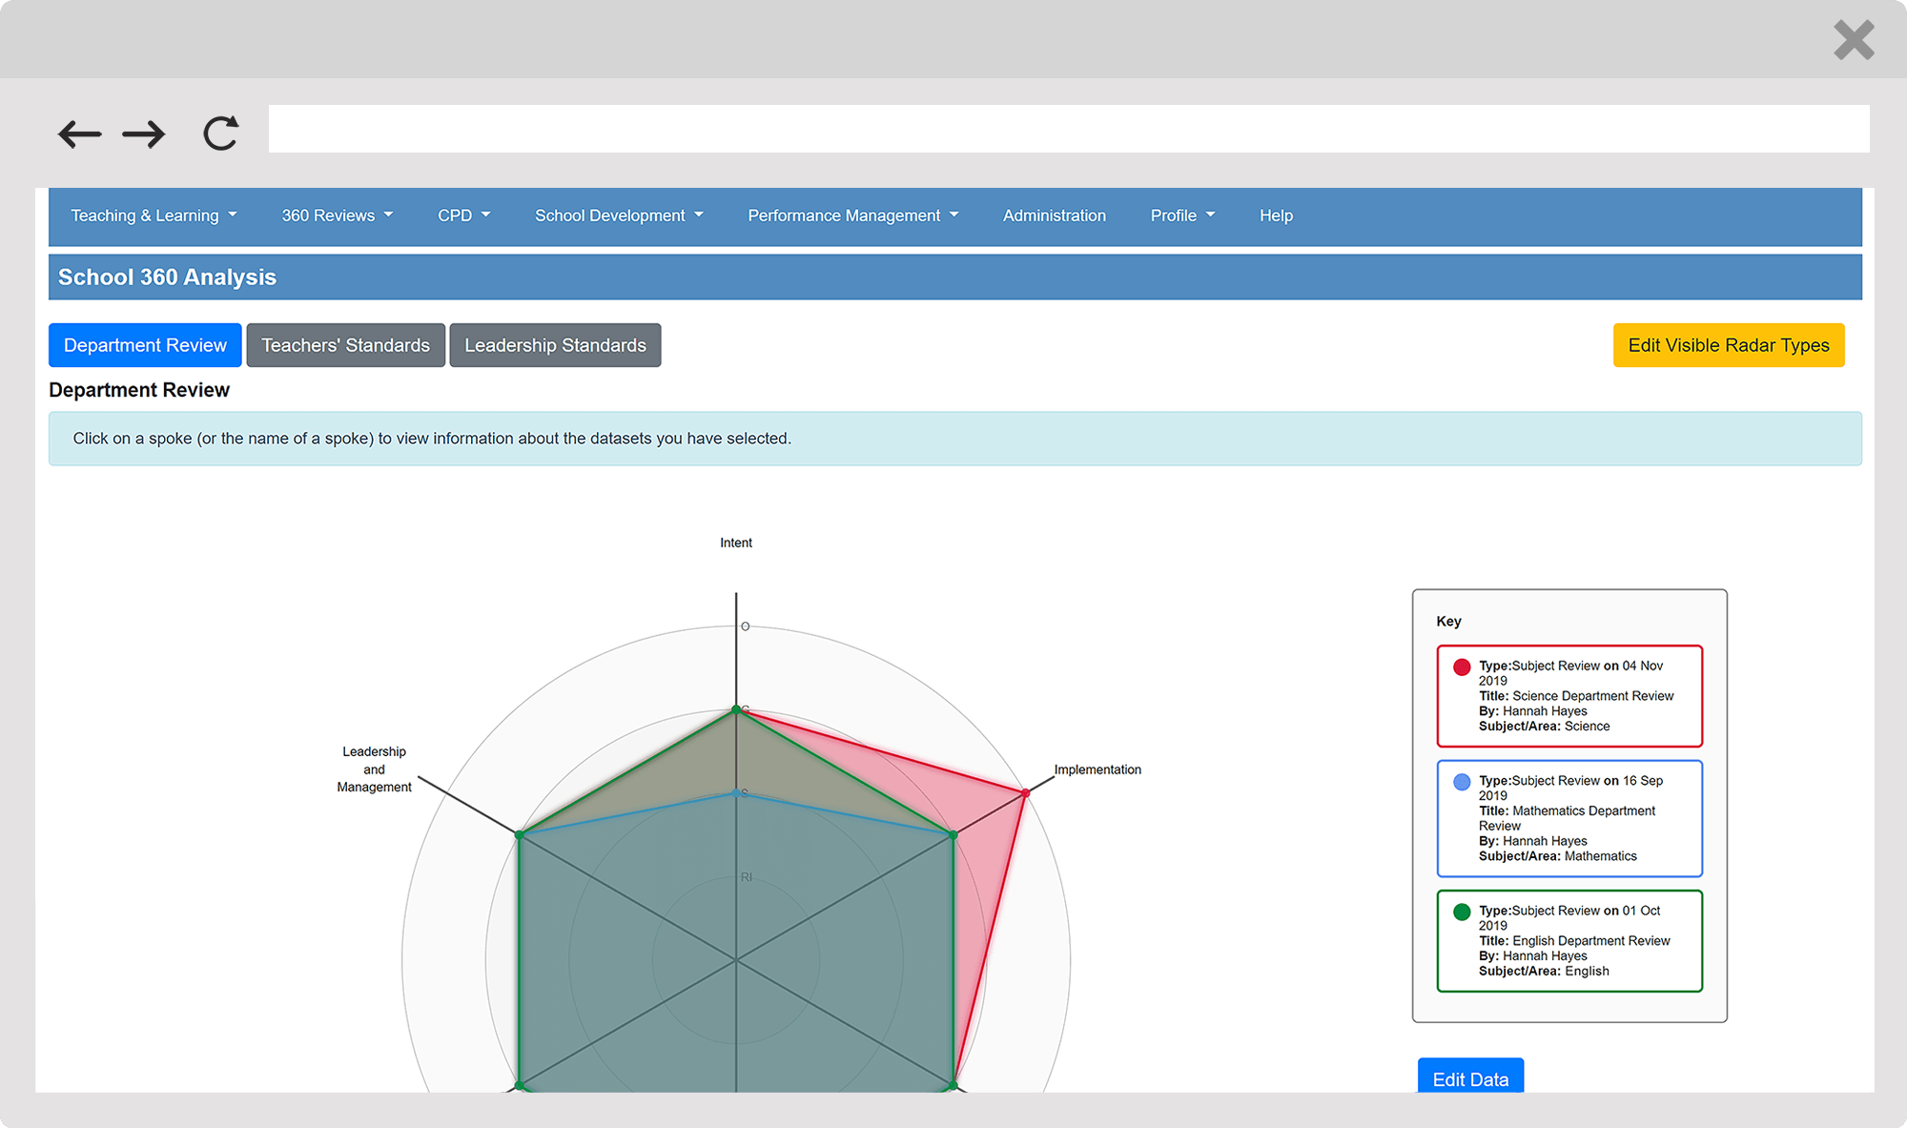Open the 360 Reviews dropdown menu
Viewport: 1907px width, 1128px height.
tap(338, 215)
